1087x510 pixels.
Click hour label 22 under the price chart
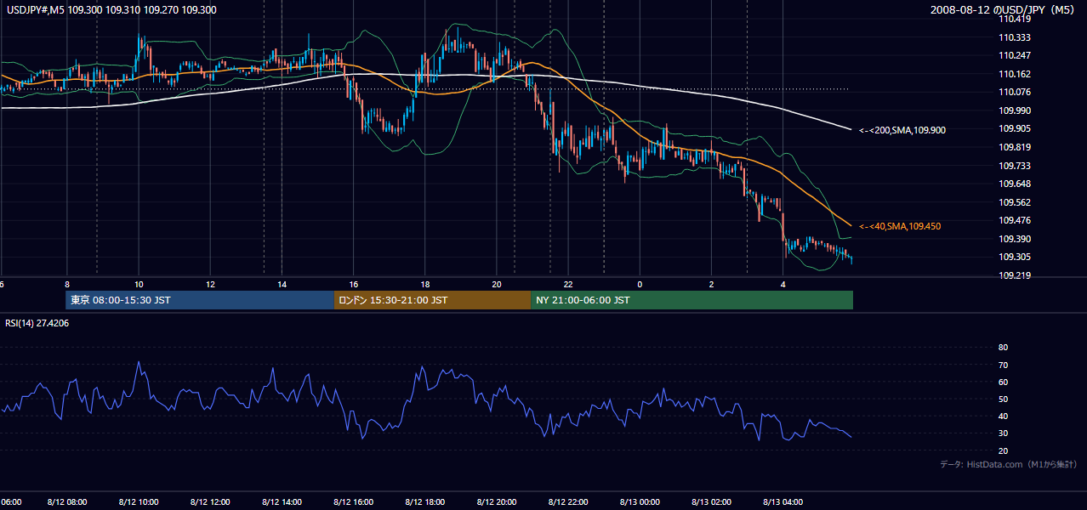[x=568, y=284]
